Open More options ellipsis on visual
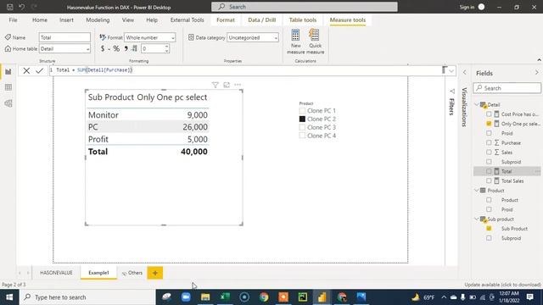 tap(238, 85)
